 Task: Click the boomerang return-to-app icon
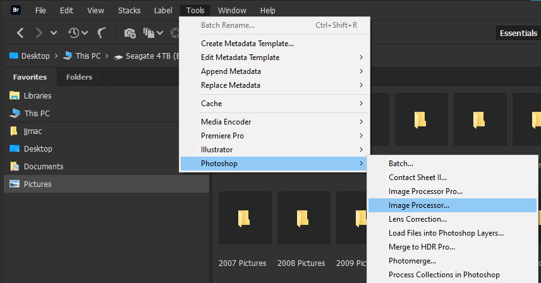102,32
